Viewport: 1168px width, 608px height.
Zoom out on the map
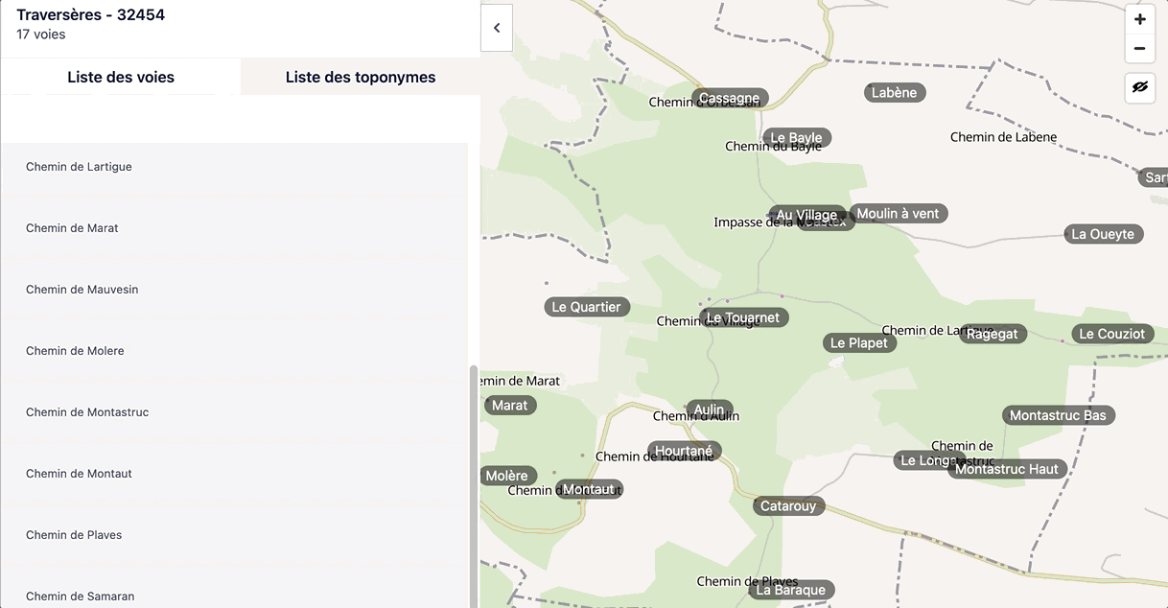1139,48
